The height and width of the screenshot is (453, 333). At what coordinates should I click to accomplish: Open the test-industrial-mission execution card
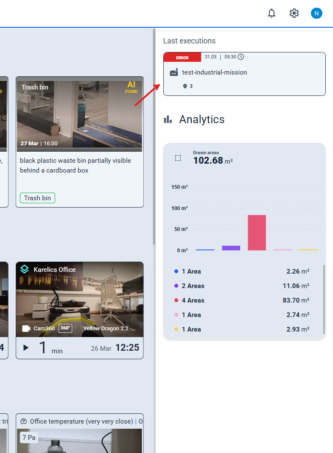point(245,74)
